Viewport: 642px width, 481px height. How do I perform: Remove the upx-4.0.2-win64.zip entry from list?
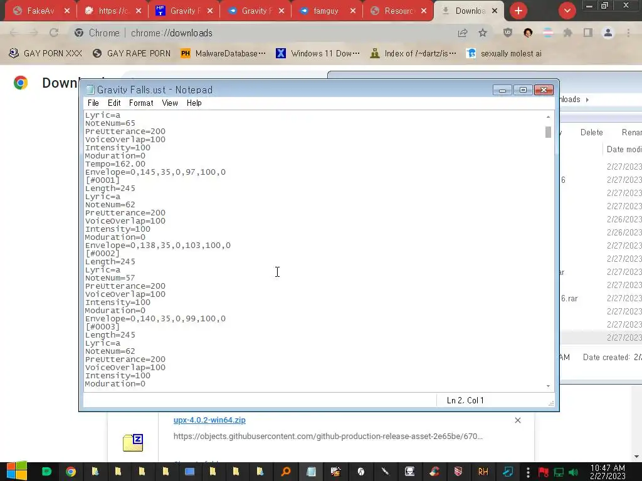517,420
